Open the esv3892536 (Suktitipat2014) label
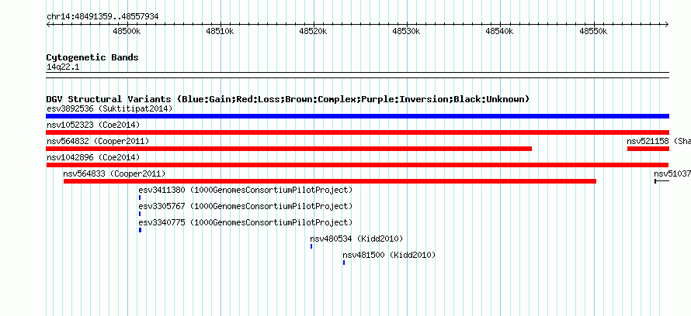 click(x=109, y=108)
